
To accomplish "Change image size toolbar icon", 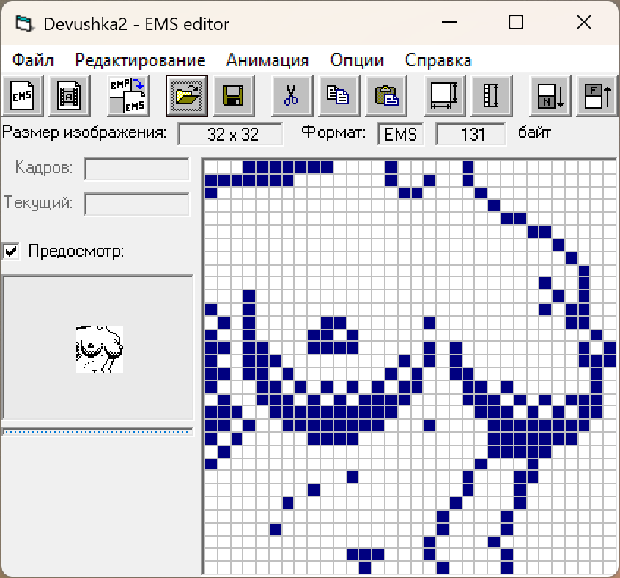I will pyautogui.click(x=444, y=96).
